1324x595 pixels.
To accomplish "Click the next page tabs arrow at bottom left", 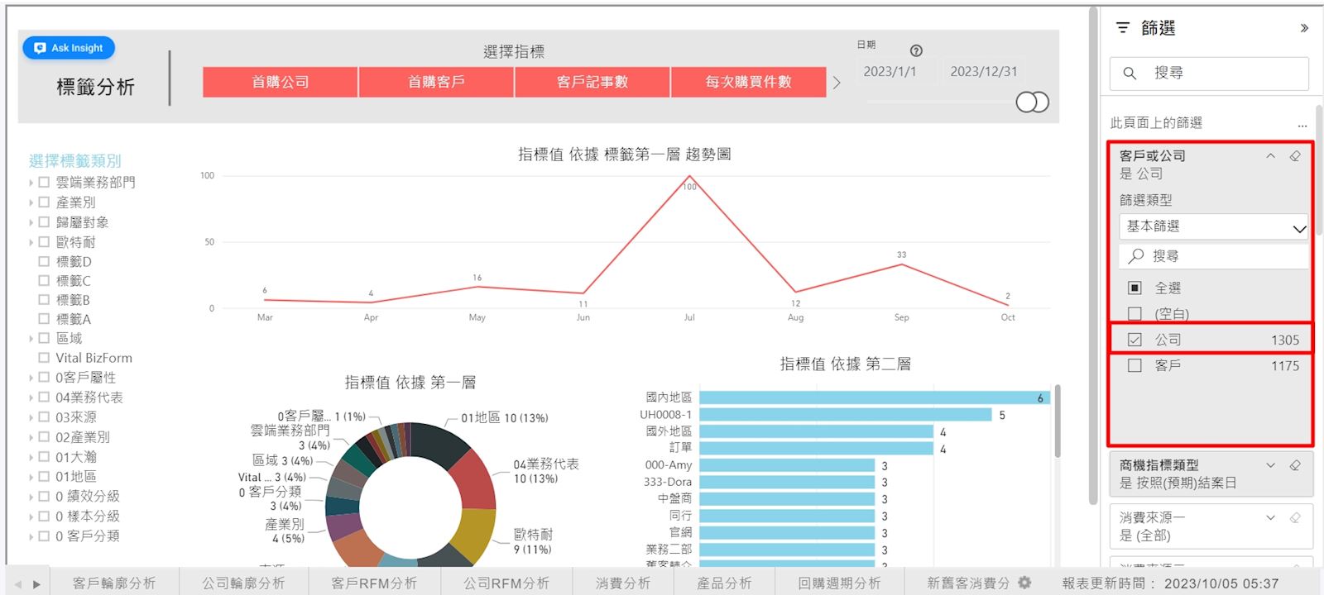I will coord(36,584).
